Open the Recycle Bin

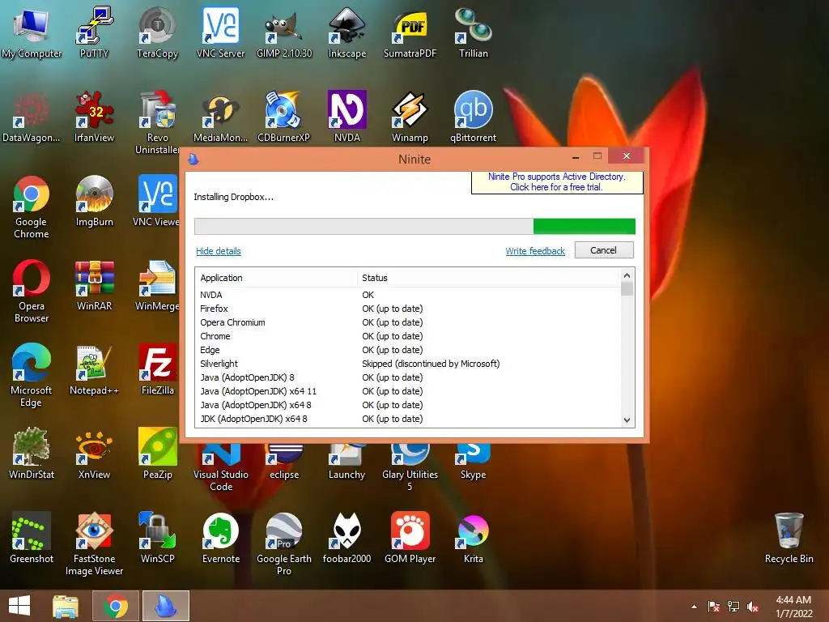click(x=789, y=538)
